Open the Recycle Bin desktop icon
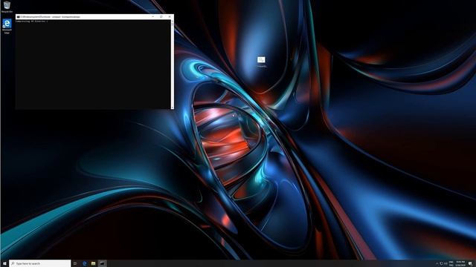 pos(7,7)
